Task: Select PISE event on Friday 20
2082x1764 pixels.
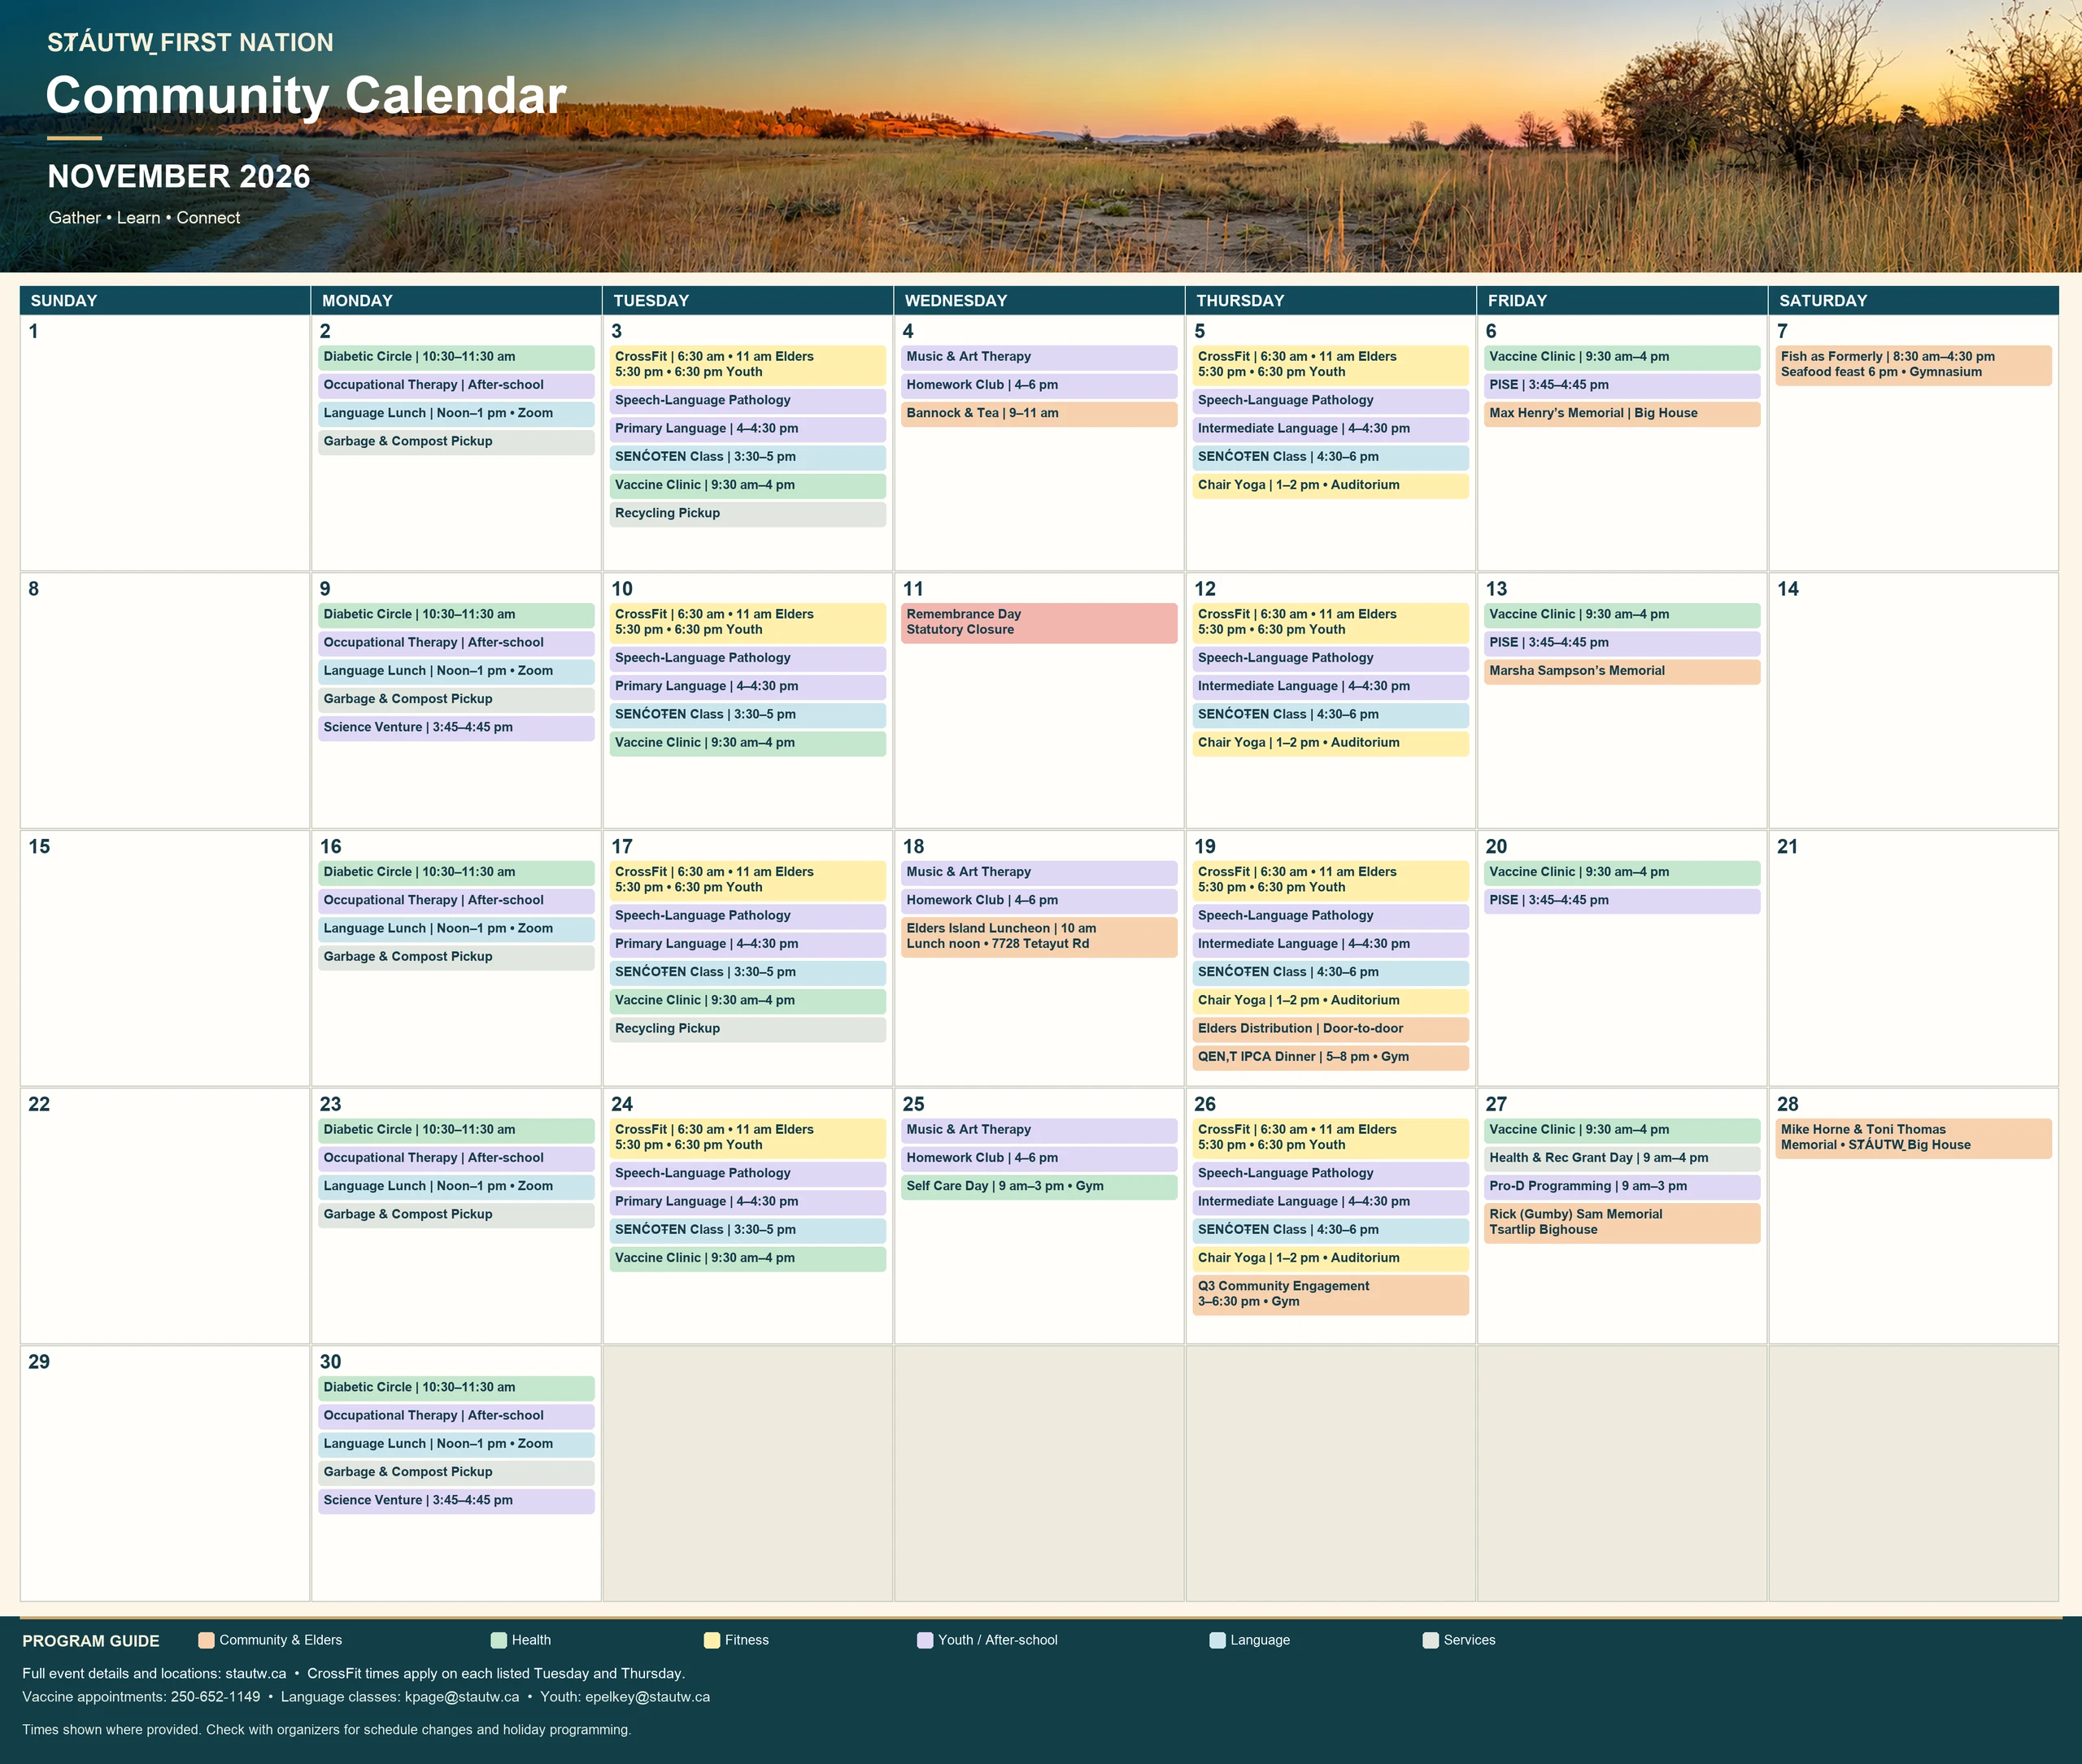Action: (x=1622, y=900)
